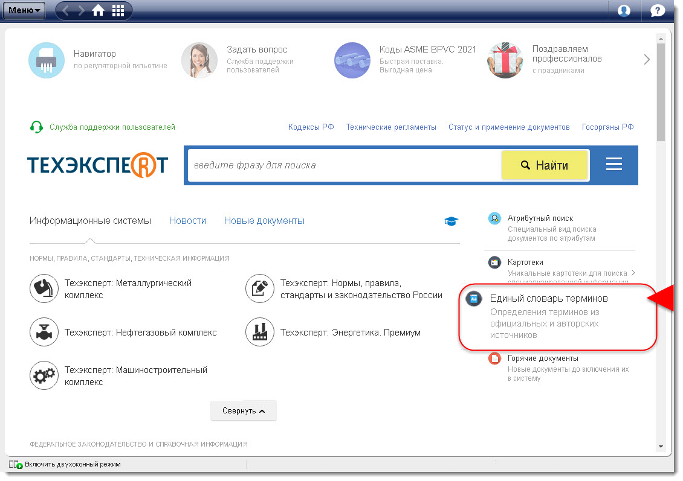683x481 pixels.
Task: Switch to the Новости tab
Action: point(187,220)
